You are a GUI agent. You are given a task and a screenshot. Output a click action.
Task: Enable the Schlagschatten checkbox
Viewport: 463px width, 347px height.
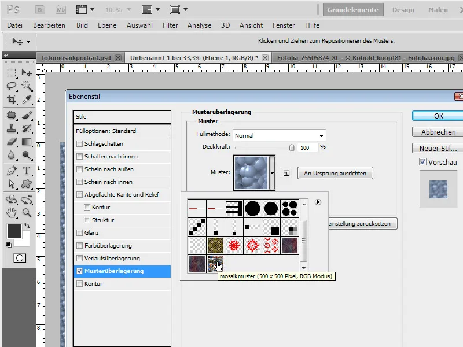coord(79,143)
